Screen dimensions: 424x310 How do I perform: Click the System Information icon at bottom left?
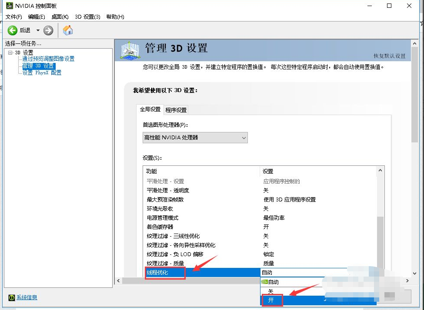[x=11, y=297]
